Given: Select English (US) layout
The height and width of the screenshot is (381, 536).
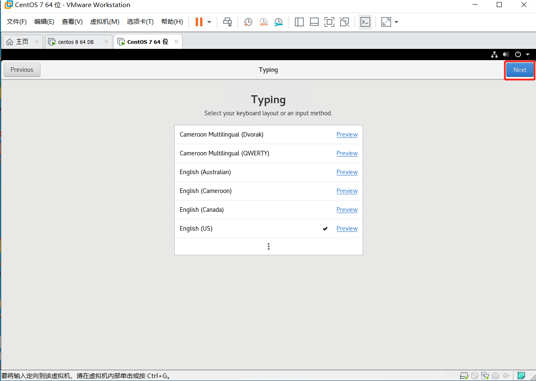Looking at the screenshot, I should (x=269, y=229).
